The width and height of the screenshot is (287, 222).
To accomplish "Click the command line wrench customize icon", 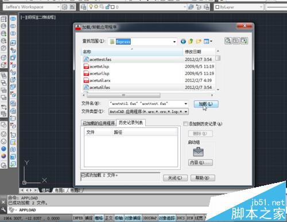I will [x=3, y=210].
